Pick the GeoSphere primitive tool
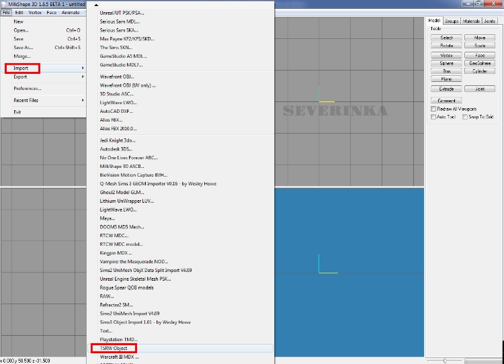The image size is (504, 364). (x=480, y=63)
